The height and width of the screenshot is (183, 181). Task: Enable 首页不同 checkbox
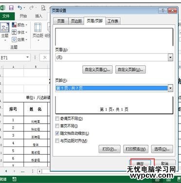click(x=57, y=126)
